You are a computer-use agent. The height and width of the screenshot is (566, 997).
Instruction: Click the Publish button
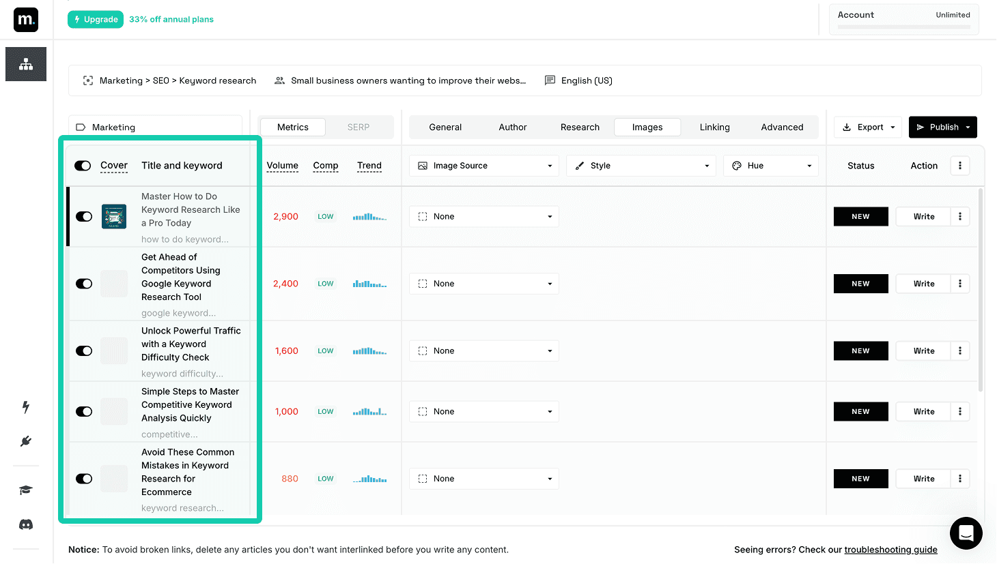pyautogui.click(x=942, y=127)
